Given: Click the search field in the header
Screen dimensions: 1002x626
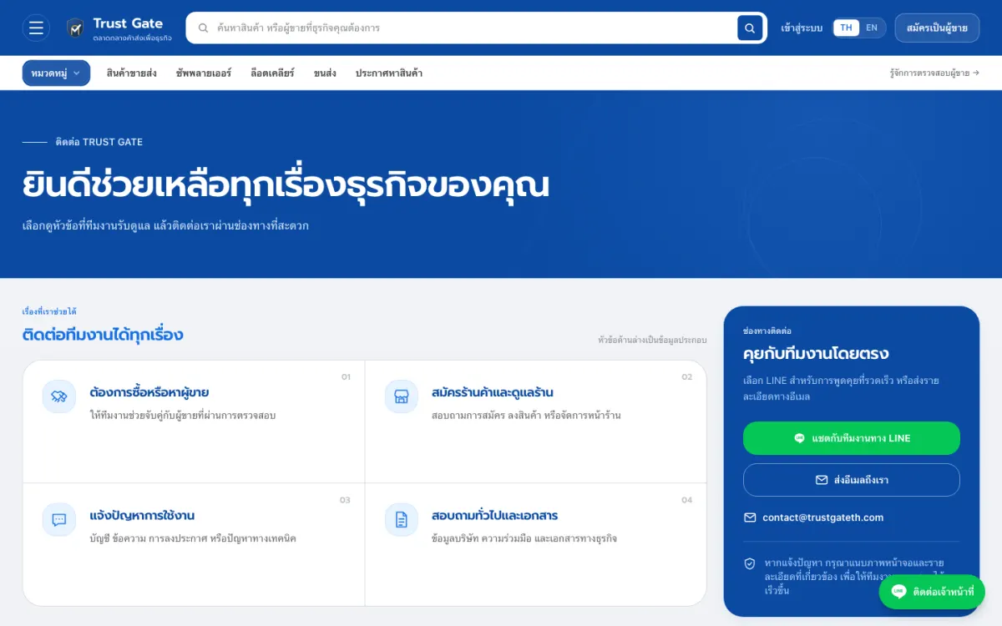Looking at the screenshot, I should (x=474, y=28).
